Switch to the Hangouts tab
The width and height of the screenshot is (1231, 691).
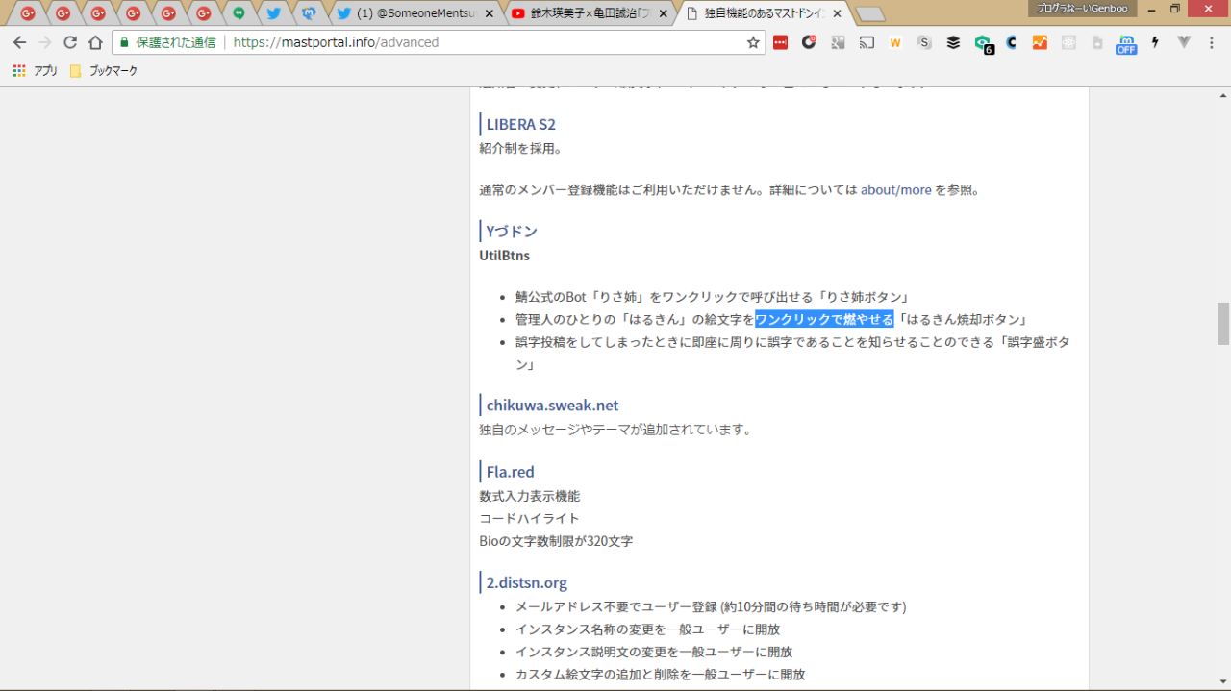(239, 13)
